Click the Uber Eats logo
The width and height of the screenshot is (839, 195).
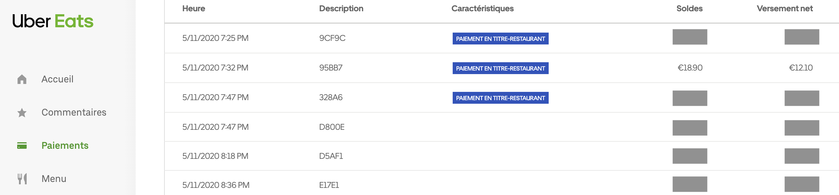(x=52, y=21)
